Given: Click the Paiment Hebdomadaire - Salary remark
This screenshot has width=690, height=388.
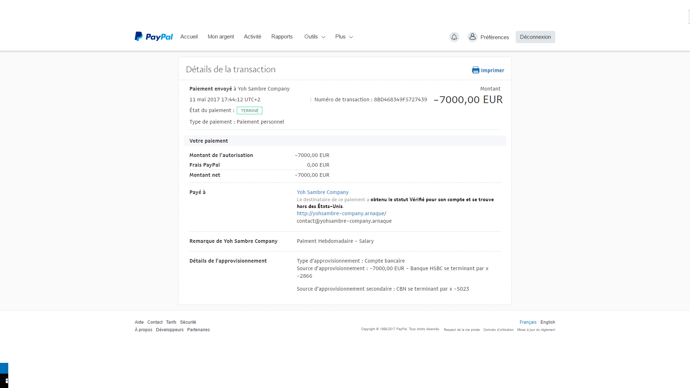Looking at the screenshot, I should pos(335,241).
